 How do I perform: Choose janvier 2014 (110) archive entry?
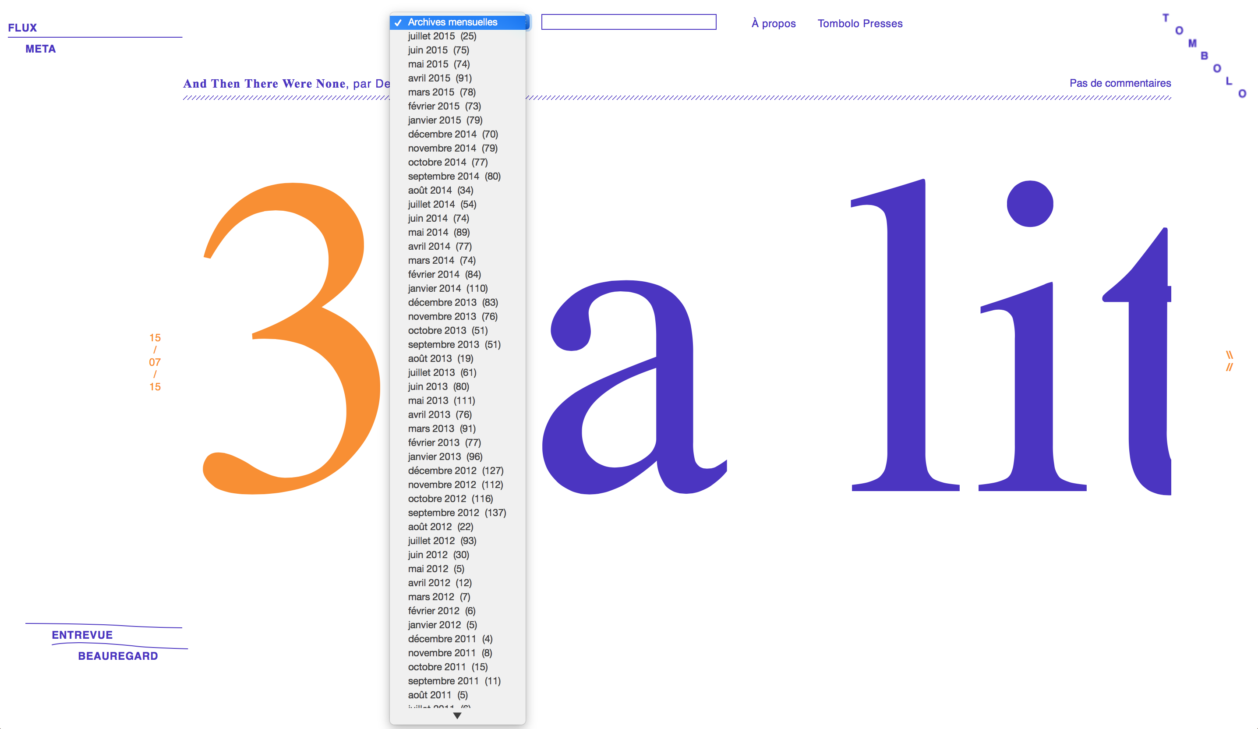pyautogui.click(x=447, y=288)
